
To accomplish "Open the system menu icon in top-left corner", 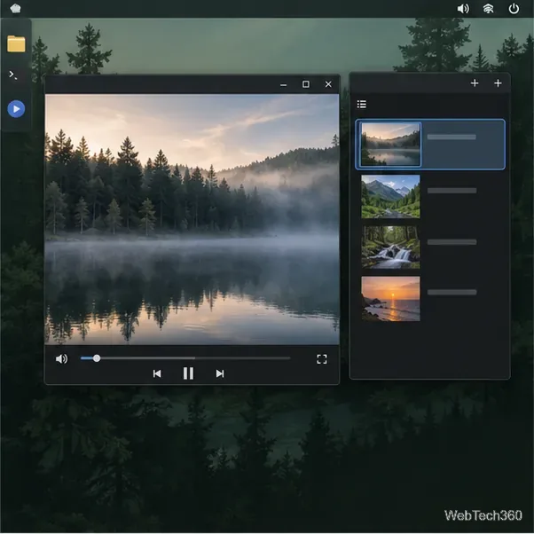I will coord(15,8).
